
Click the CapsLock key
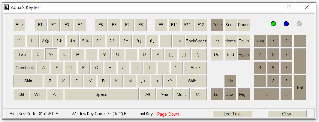(25, 68)
